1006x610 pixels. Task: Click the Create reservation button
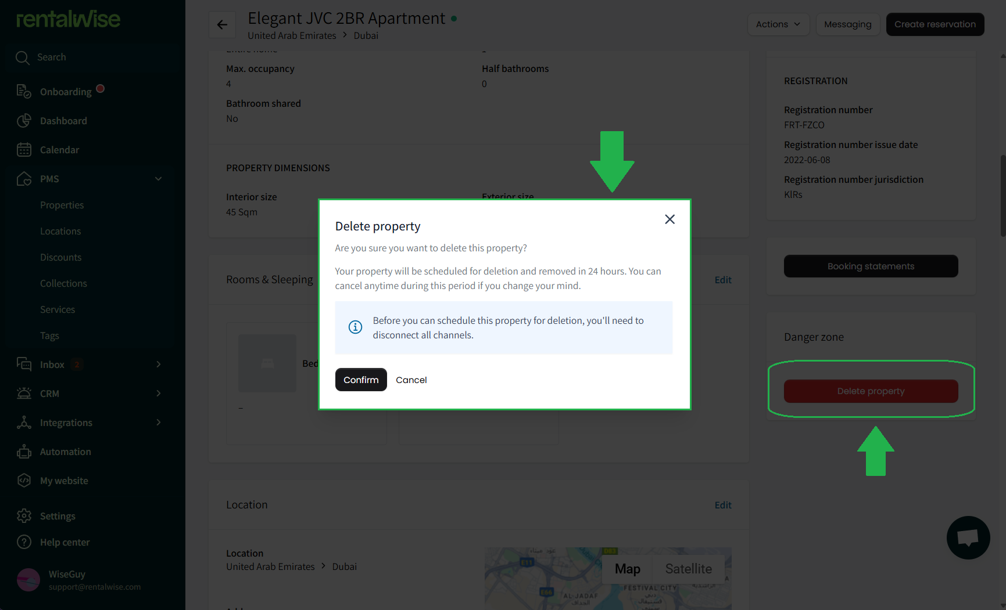click(935, 24)
